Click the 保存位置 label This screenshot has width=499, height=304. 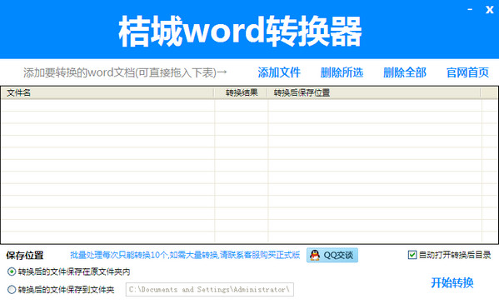[25, 256]
